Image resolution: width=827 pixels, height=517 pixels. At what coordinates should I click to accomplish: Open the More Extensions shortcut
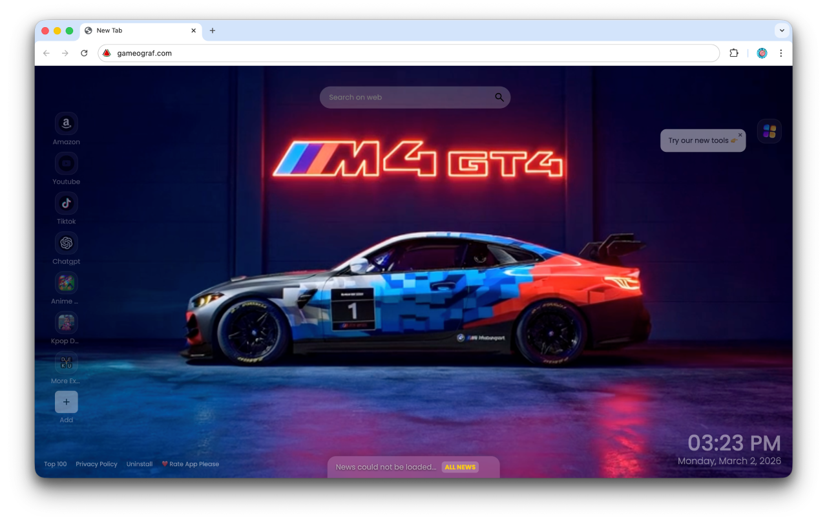tap(66, 363)
